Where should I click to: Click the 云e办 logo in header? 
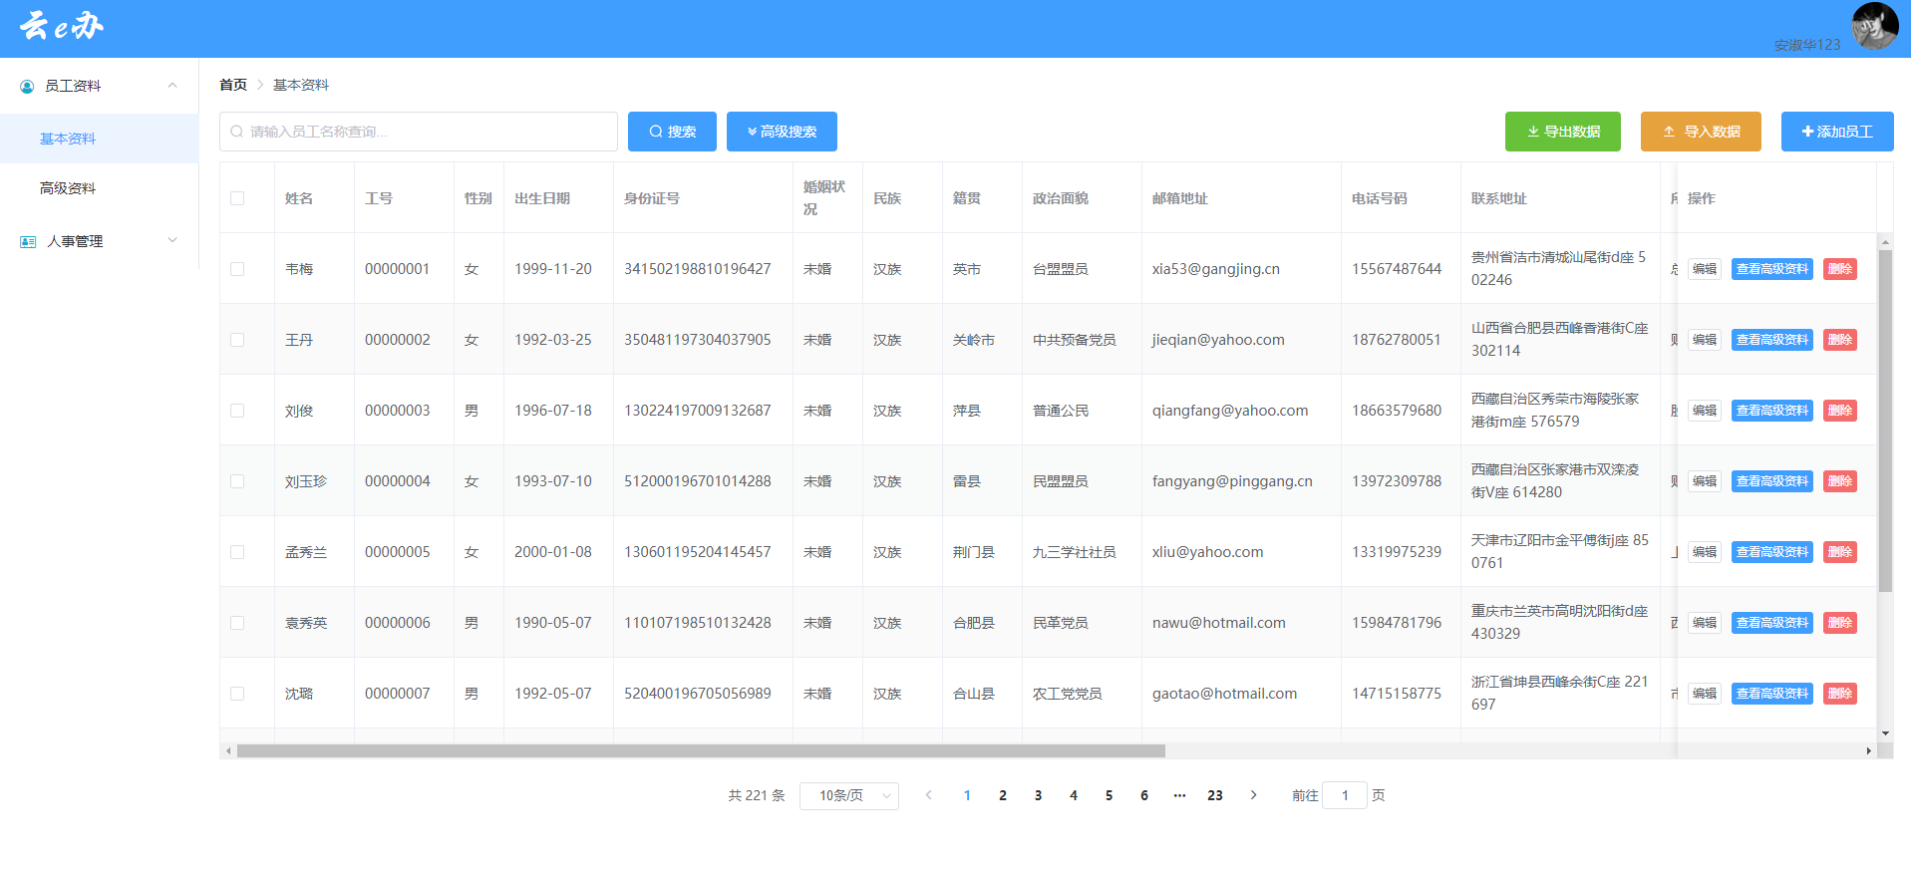tap(62, 26)
